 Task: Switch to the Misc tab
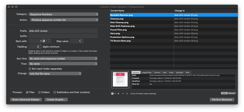188,72
